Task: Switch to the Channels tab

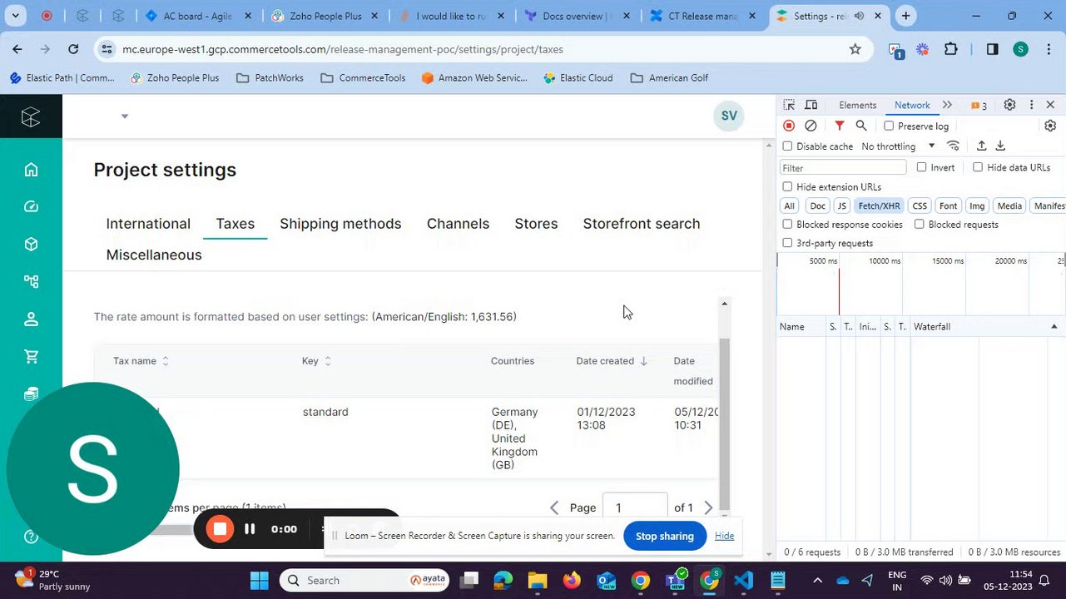Action: click(x=458, y=224)
